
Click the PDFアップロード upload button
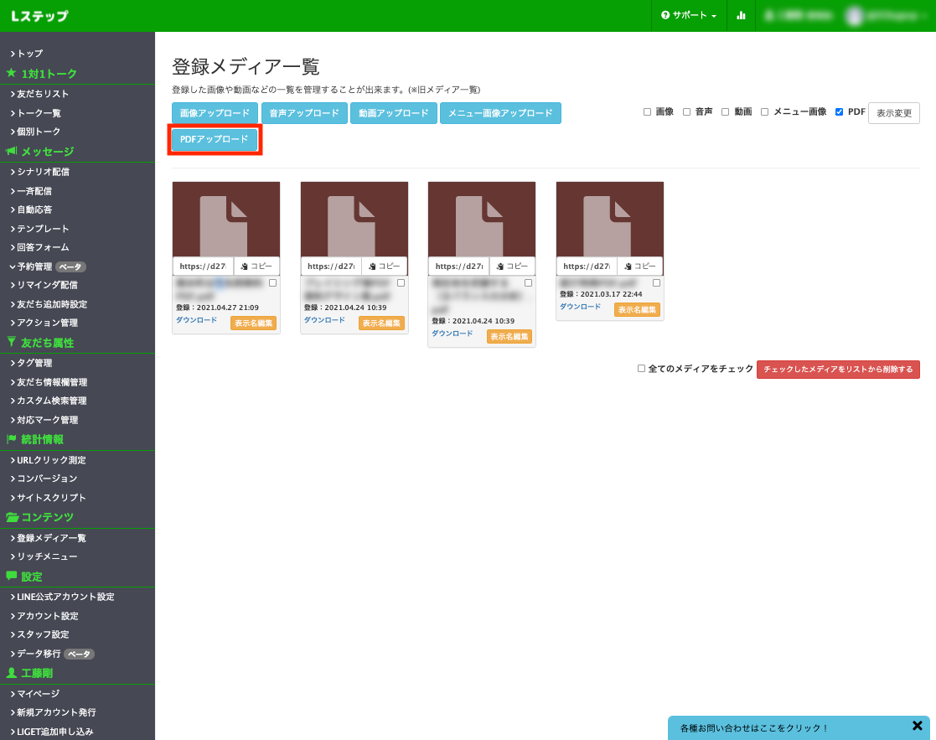click(215, 139)
